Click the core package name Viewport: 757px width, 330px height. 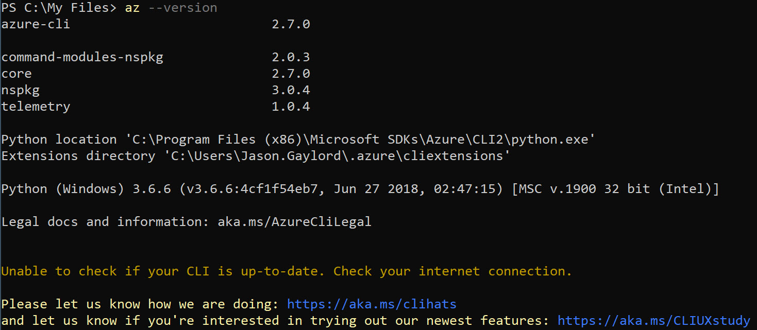[16, 74]
